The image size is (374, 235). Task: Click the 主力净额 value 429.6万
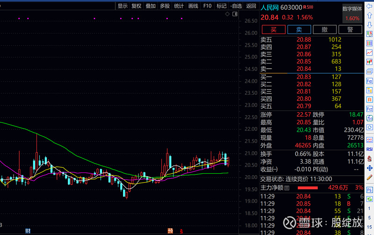click(x=338, y=188)
